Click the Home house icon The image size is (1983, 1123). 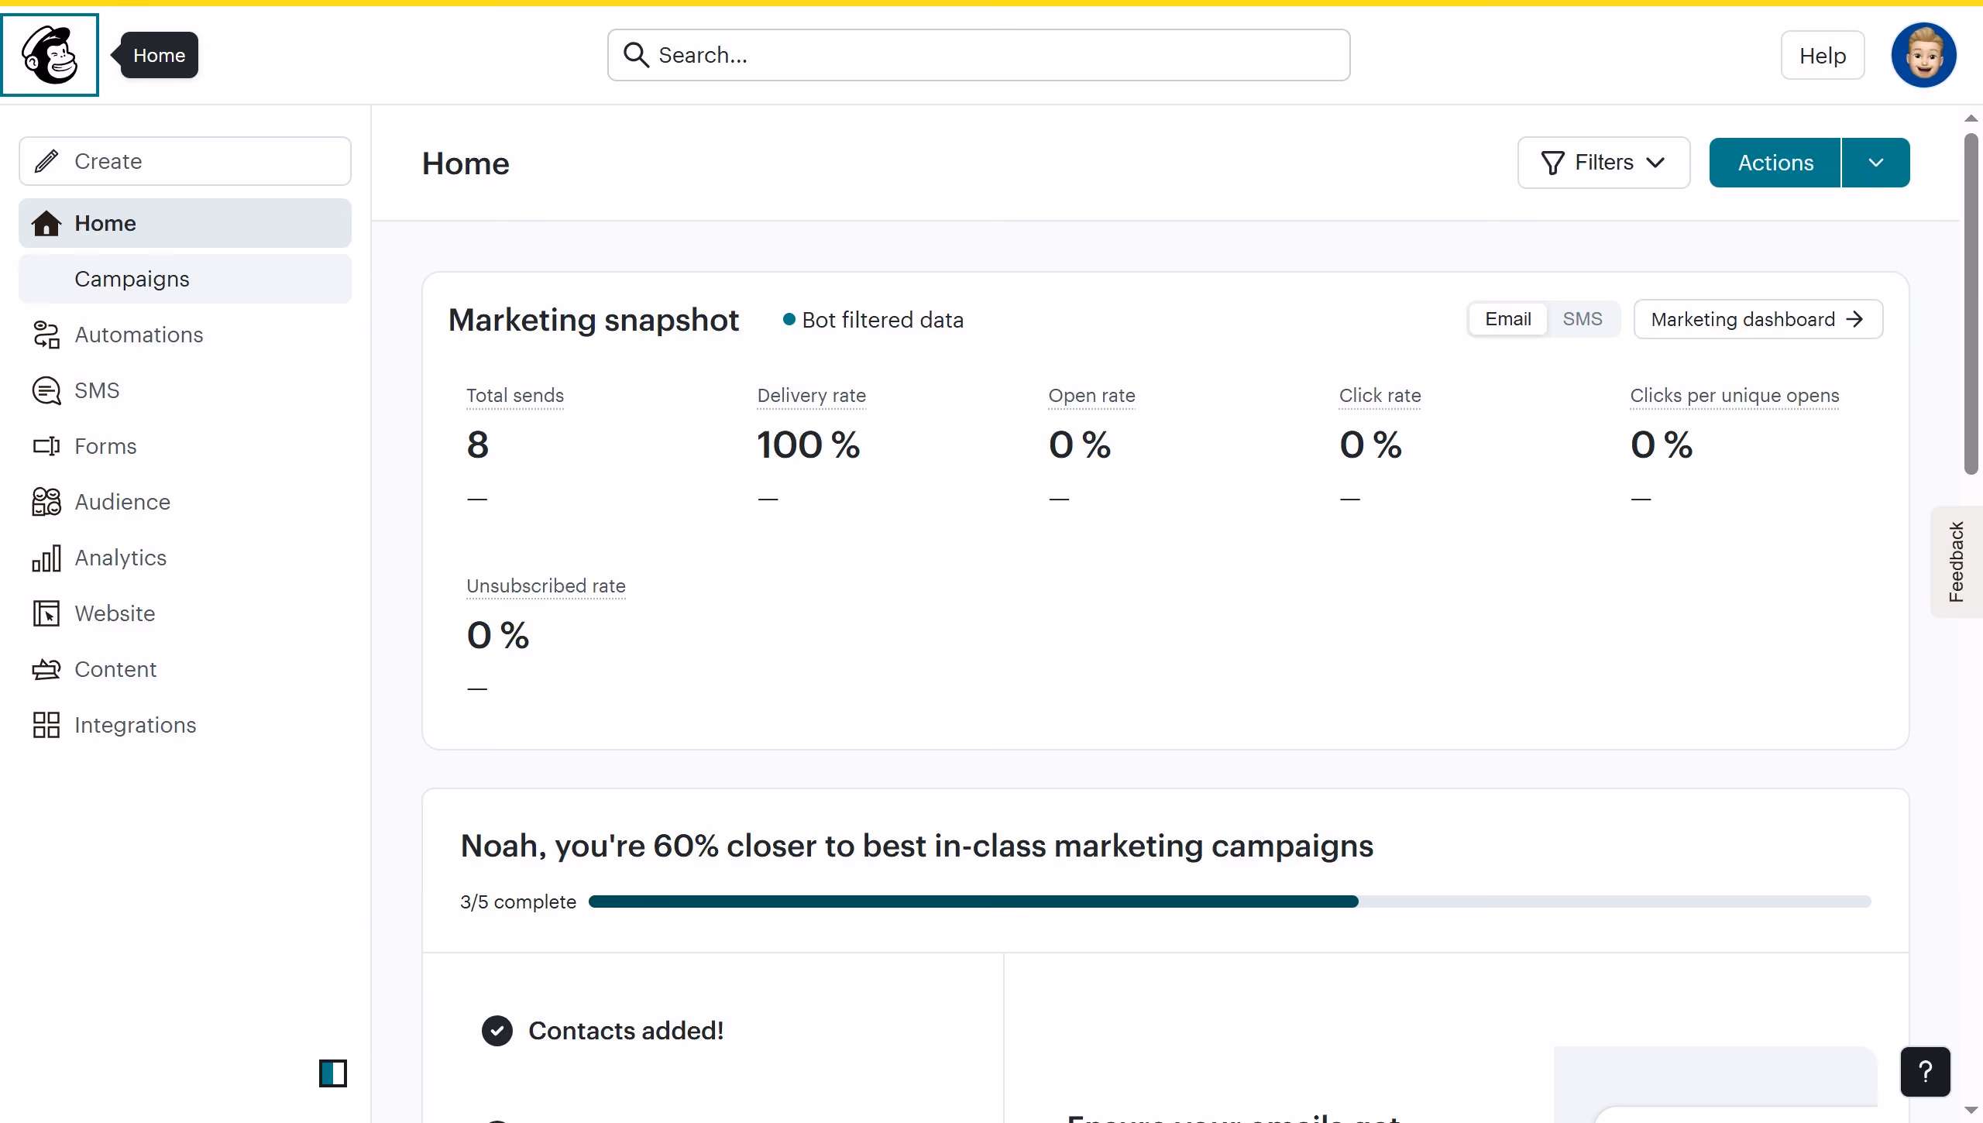[x=46, y=223]
